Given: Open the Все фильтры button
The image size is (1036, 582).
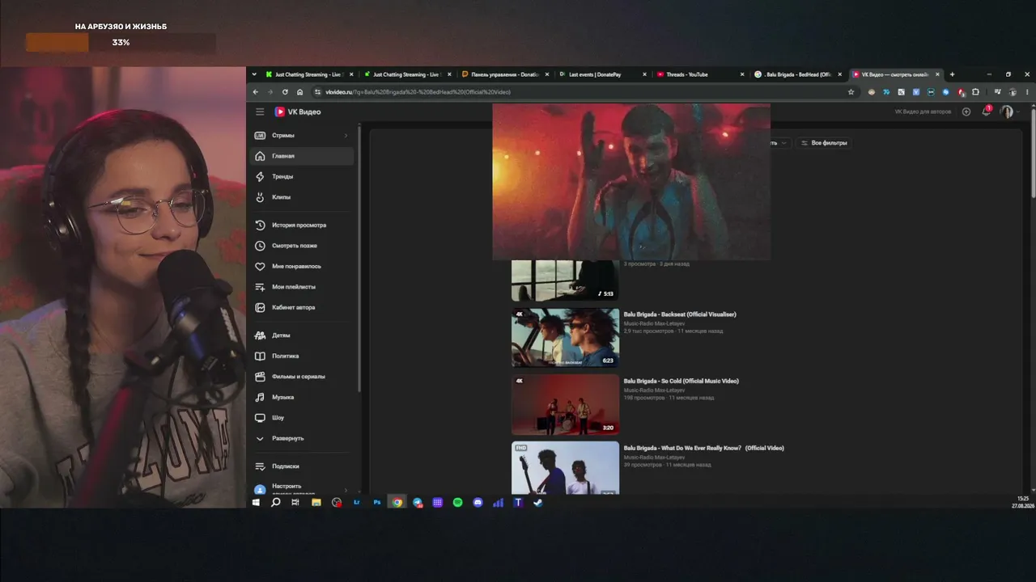Looking at the screenshot, I should [x=824, y=143].
